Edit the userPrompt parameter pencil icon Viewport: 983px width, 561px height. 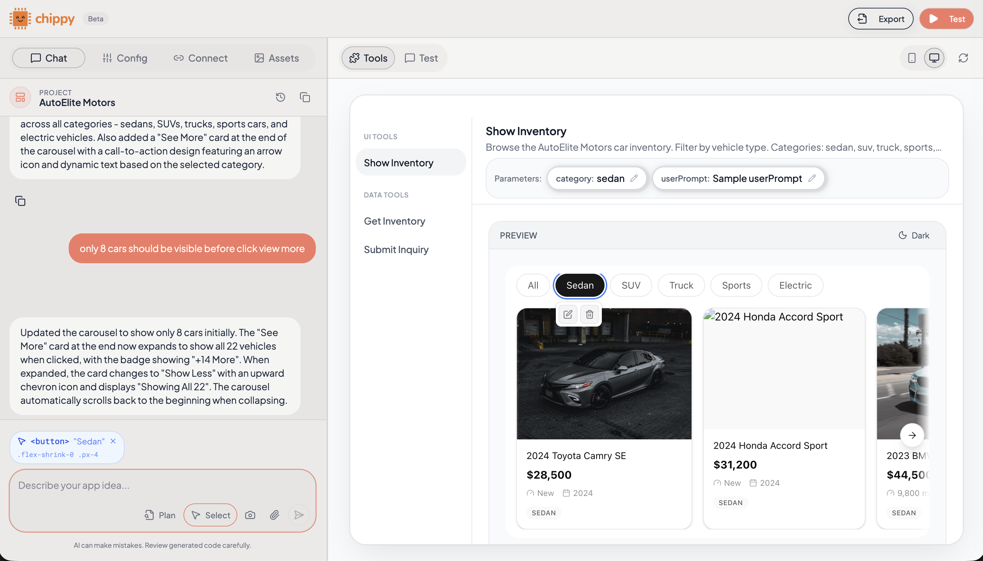click(x=812, y=178)
